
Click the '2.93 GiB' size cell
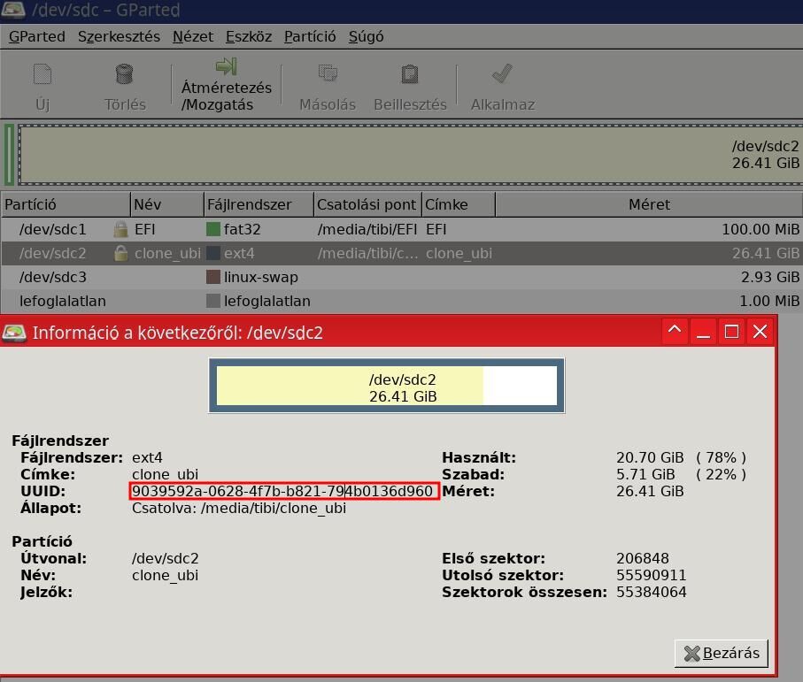click(x=770, y=277)
